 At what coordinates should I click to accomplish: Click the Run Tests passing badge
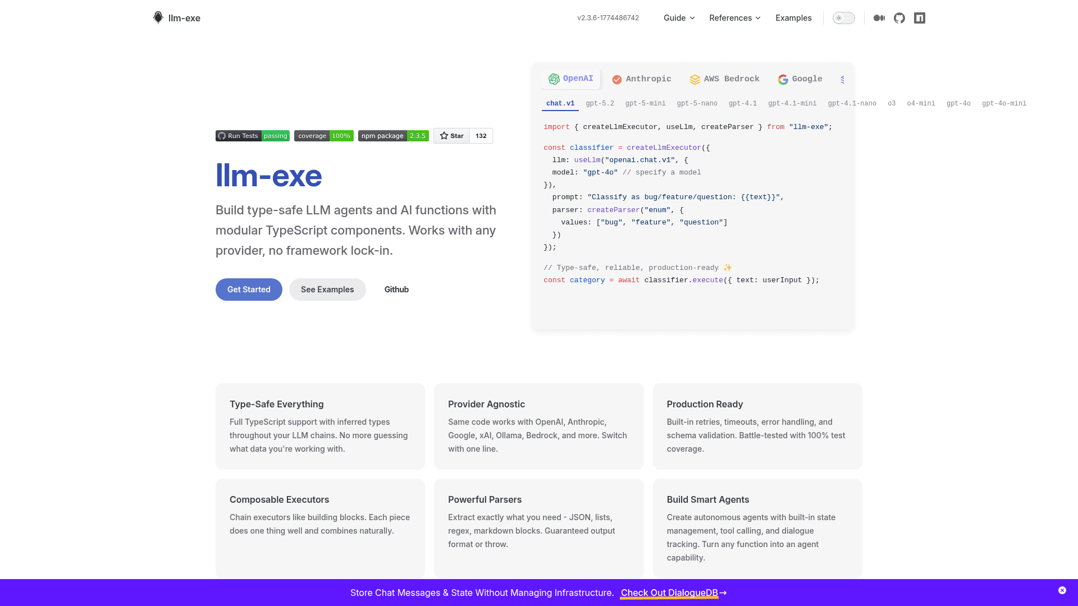click(252, 136)
